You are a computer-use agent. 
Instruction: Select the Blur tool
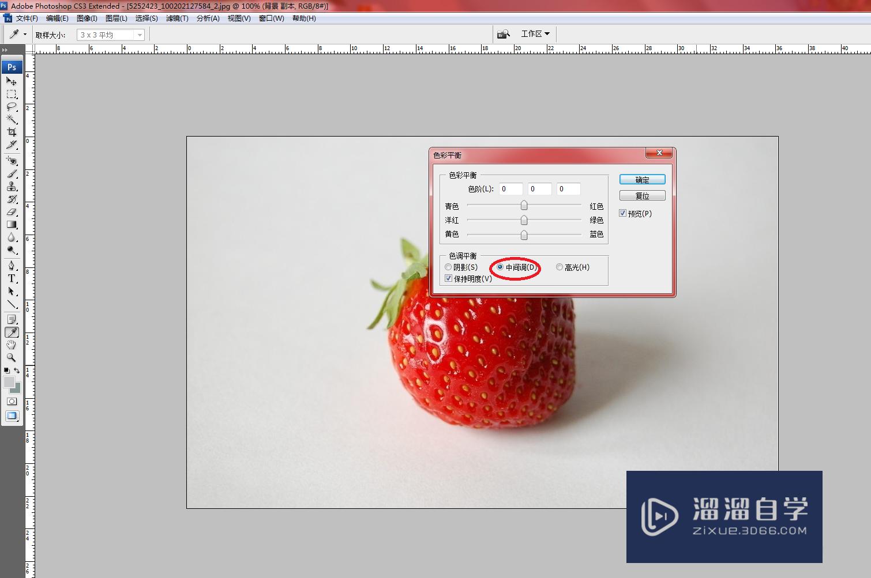12,237
